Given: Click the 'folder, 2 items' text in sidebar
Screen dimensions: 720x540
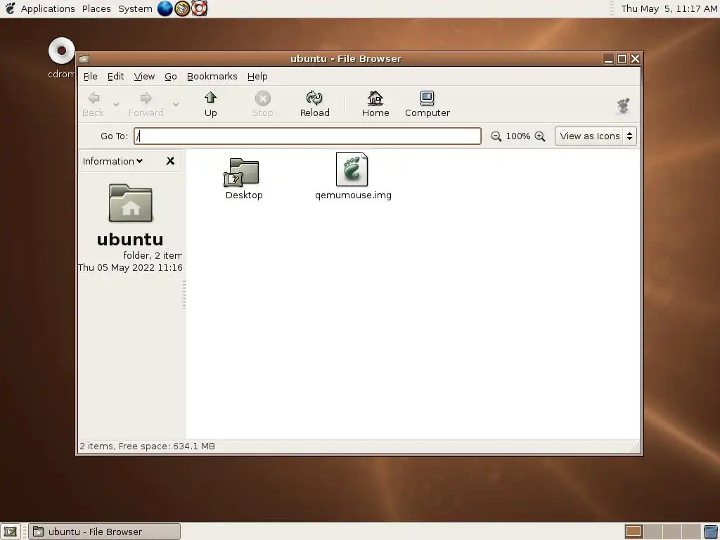Looking at the screenshot, I should pos(153,255).
